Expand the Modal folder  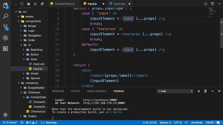pyautogui.click(x=34, y=73)
